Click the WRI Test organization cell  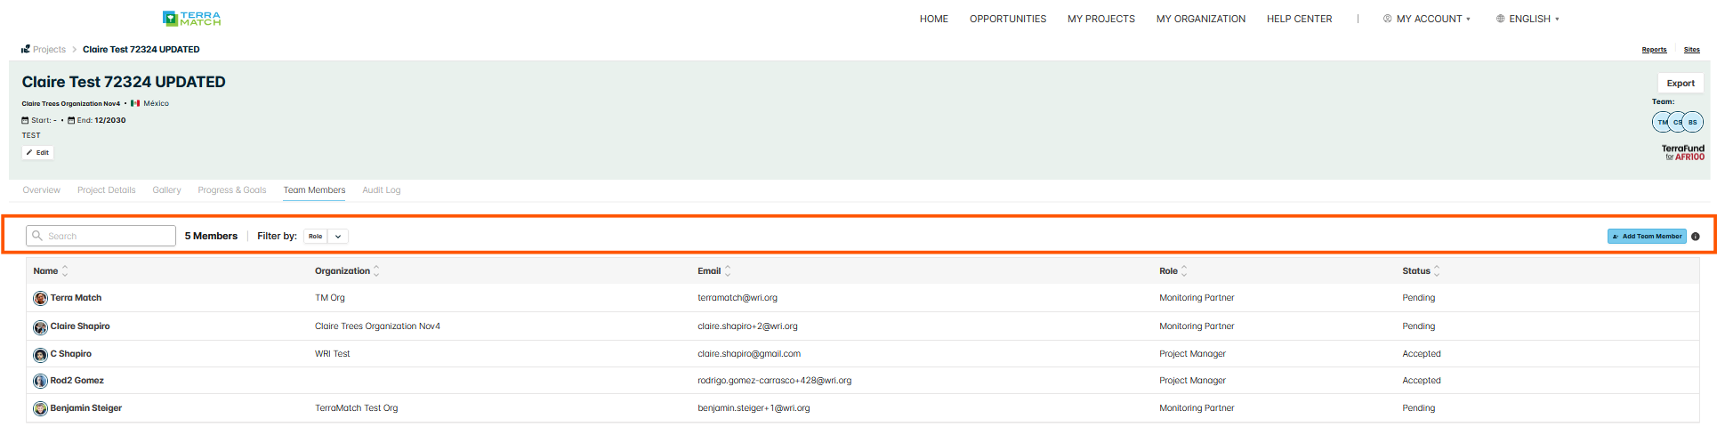(x=333, y=354)
